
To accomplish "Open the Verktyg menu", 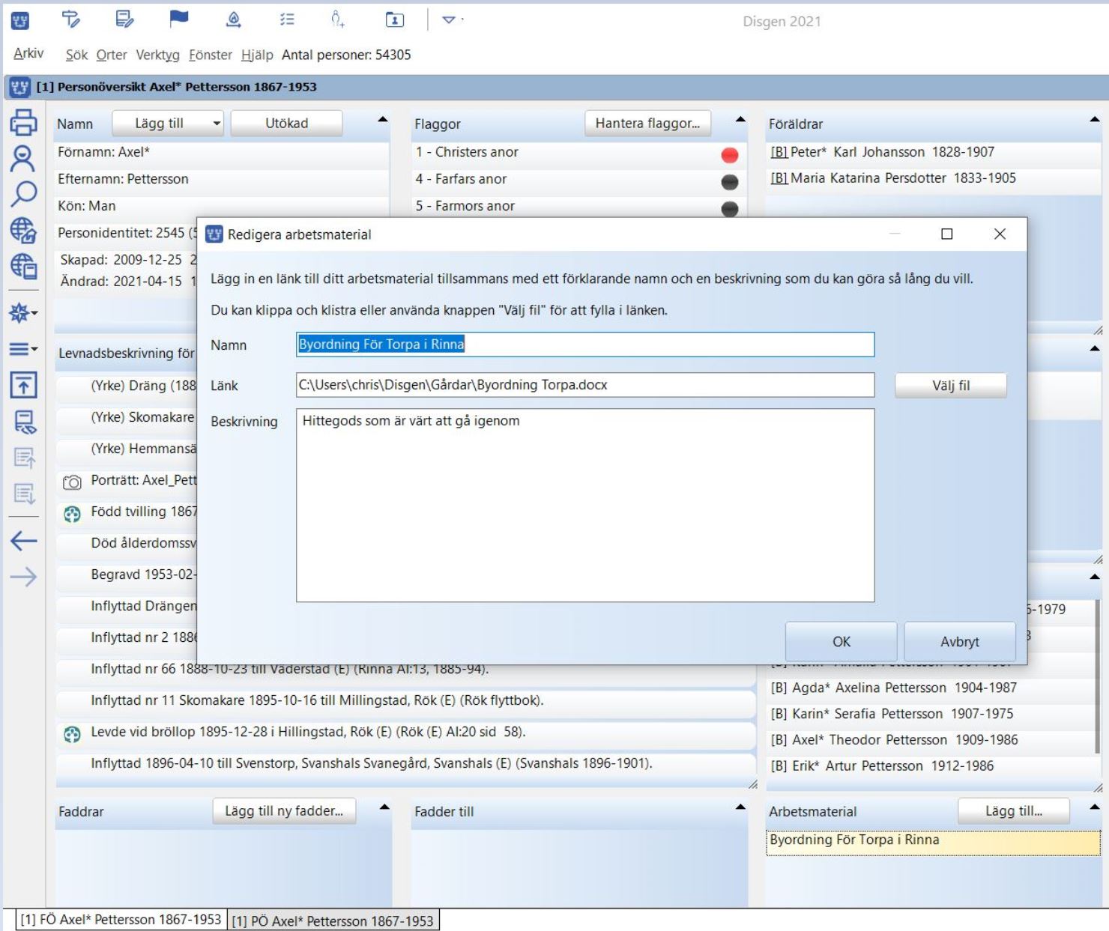I will 157,55.
